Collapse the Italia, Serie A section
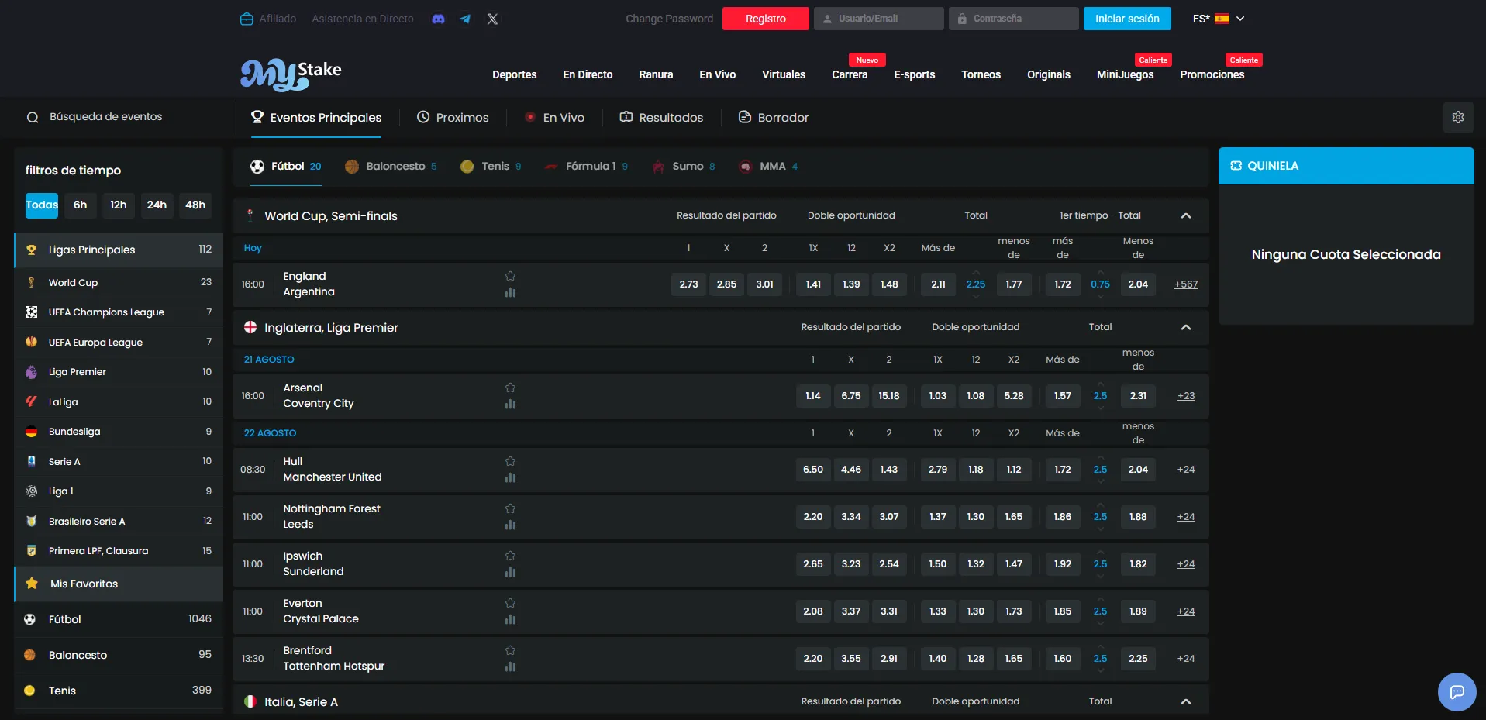The width and height of the screenshot is (1486, 720). pos(1186,701)
